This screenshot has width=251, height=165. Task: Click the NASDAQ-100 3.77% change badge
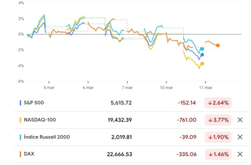(218, 120)
